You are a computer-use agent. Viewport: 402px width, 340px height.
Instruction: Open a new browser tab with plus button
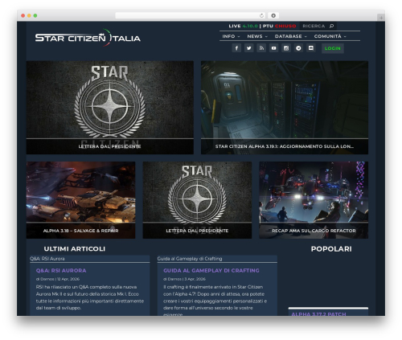point(381,18)
